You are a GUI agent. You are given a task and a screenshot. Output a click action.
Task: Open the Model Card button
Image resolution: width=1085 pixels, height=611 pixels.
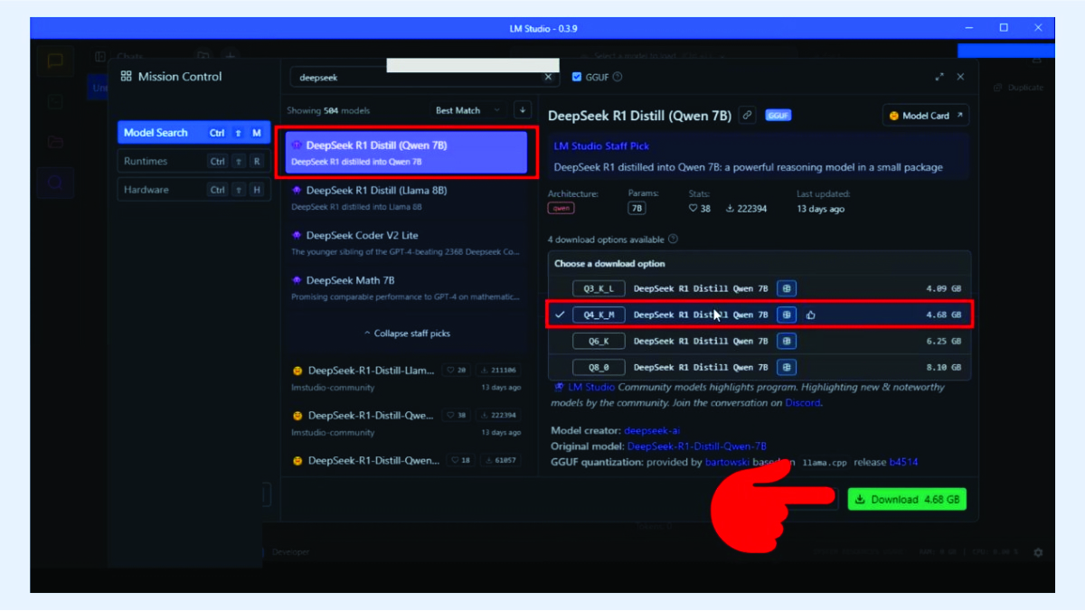[x=925, y=116]
